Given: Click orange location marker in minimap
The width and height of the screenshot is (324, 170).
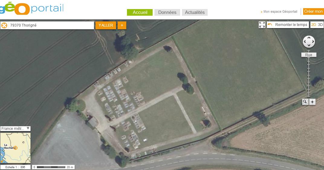Looking at the screenshot, I should click(15, 148).
